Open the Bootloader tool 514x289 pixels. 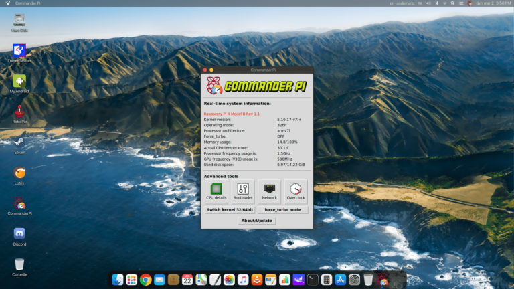click(242, 191)
